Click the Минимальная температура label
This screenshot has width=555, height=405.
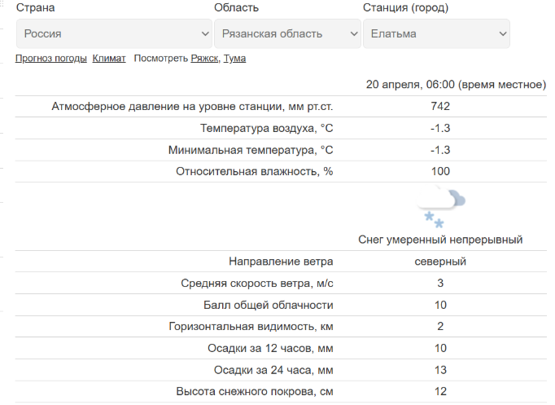pos(251,150)
